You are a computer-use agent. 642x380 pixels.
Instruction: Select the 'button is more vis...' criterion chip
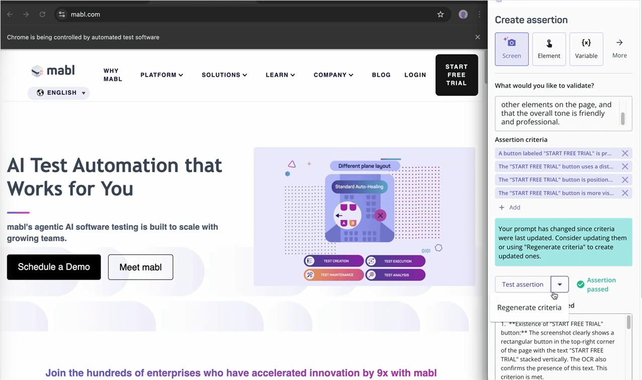pos(556,193)
